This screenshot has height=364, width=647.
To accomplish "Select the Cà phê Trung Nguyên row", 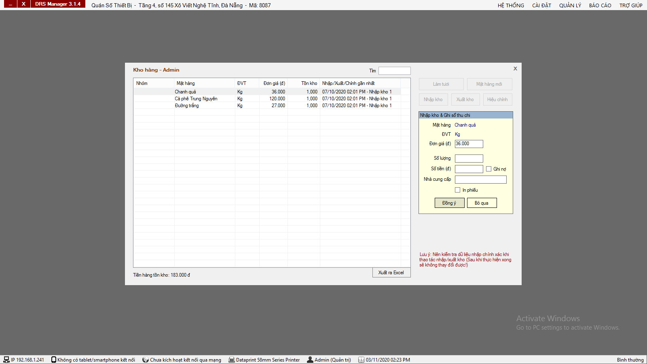I will (196, 99).
